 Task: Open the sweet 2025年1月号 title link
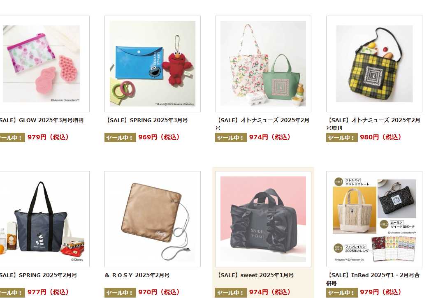(255, 275)
